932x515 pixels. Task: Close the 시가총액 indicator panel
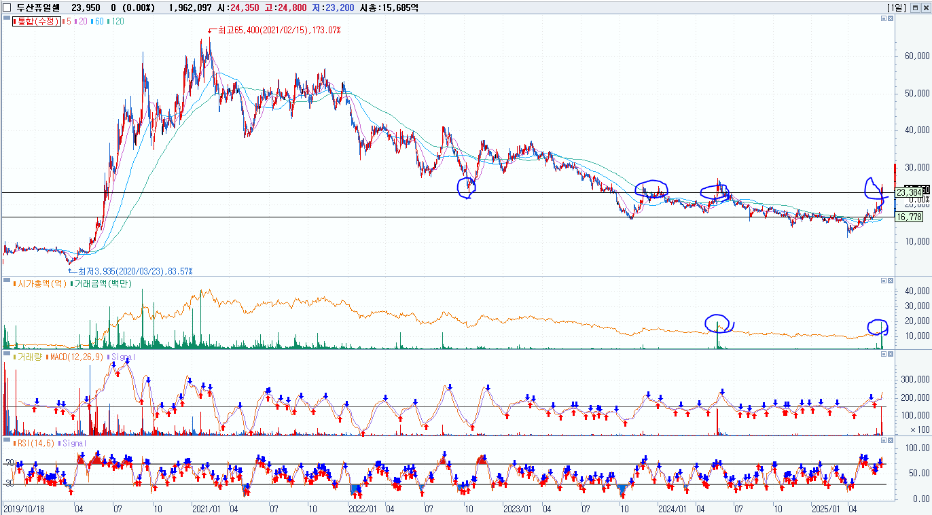point(891,280)
